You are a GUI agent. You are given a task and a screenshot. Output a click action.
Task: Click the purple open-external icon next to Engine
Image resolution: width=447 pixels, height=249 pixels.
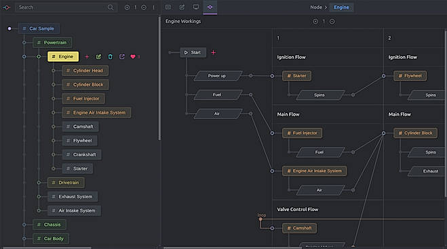pos(122,57)
